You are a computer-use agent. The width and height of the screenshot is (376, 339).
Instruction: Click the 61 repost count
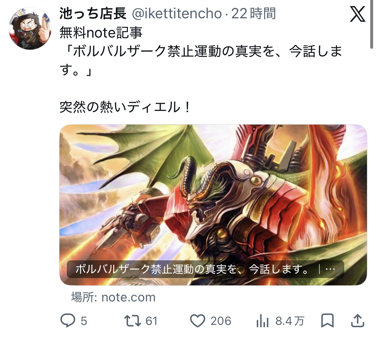pos(151,321)
